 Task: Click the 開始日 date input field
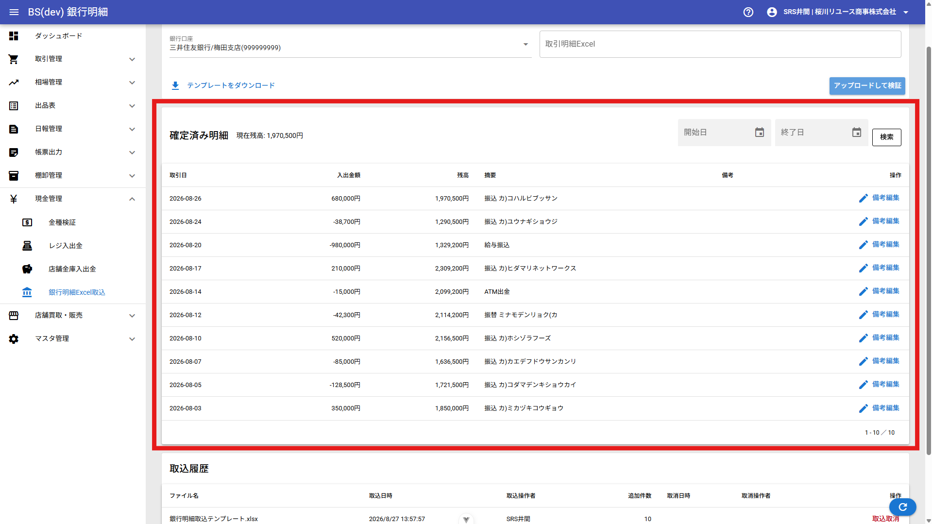724,133
